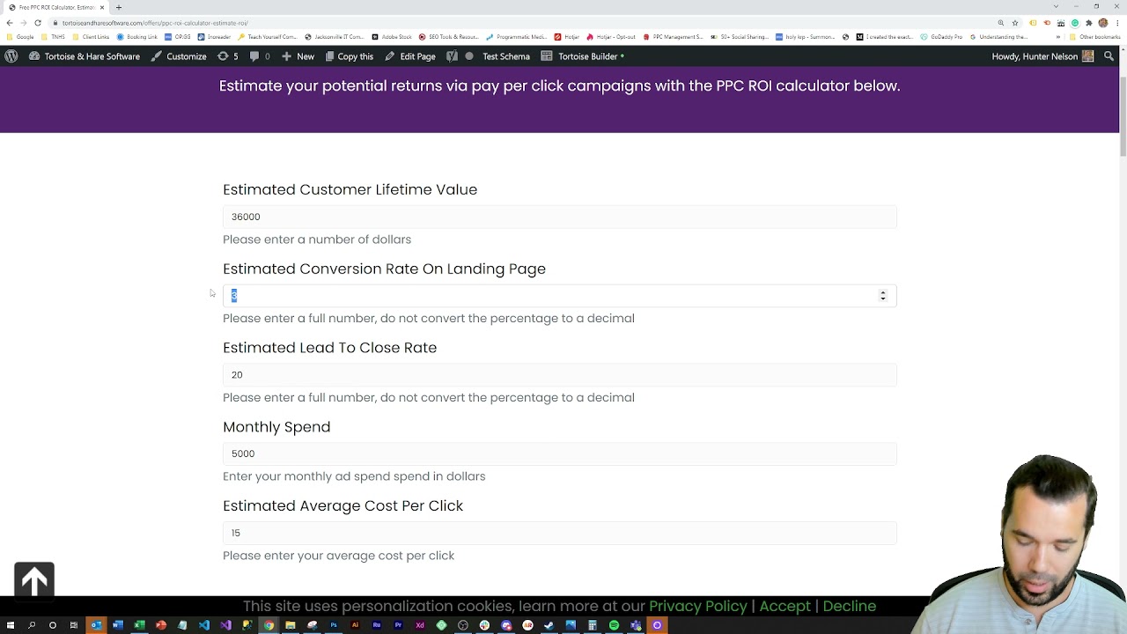Open Premiere Pro from the taskbar
This screenshot has height=634, width=1127.
398,625
